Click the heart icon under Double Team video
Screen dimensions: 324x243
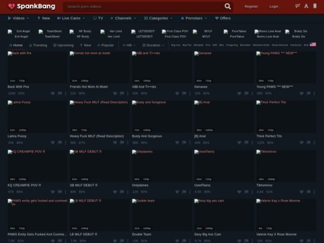(x=177, y=241)
